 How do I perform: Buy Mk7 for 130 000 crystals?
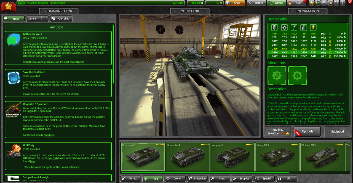[x=278, y=132]
